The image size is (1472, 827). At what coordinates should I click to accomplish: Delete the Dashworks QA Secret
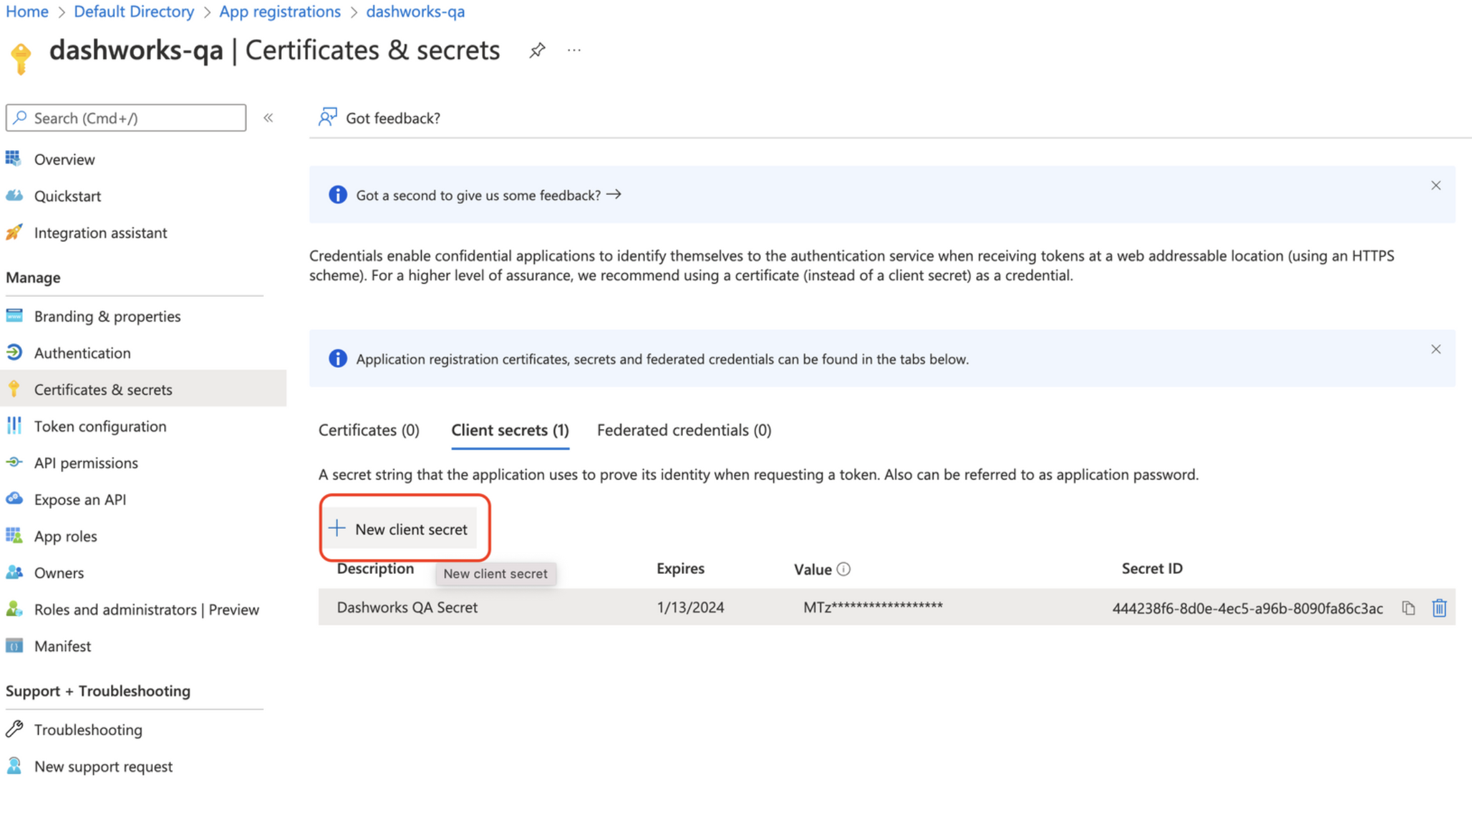click(1439, 608)
